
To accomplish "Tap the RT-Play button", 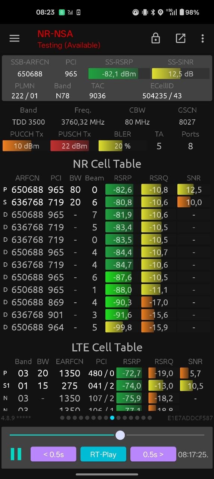I will 103,454.
